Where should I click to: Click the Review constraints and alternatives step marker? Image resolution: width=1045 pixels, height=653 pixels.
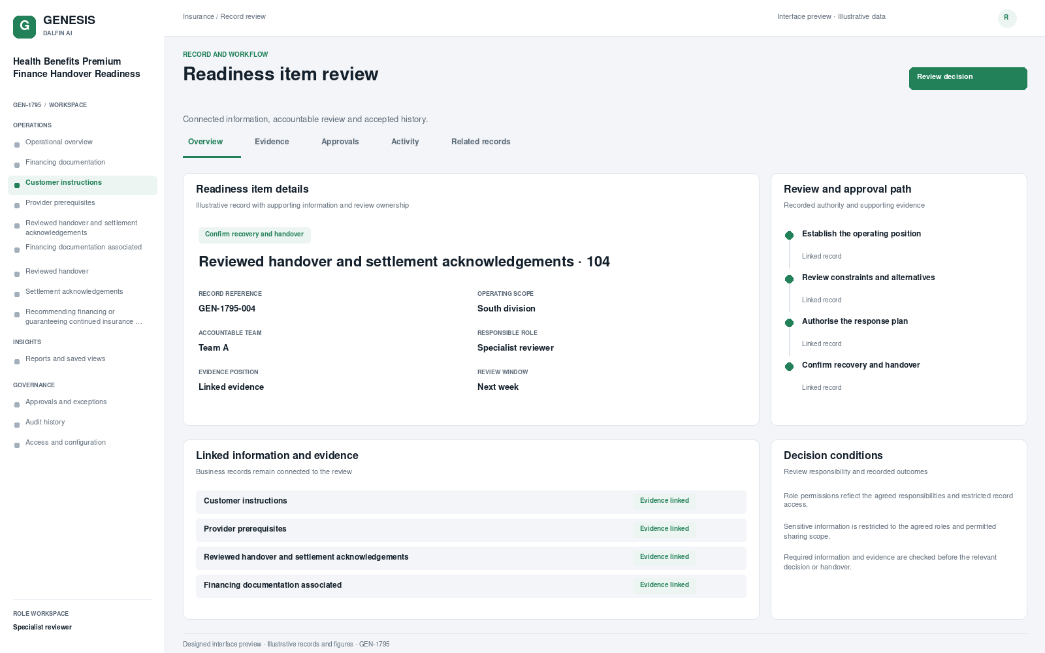click(x=789, y=279)
